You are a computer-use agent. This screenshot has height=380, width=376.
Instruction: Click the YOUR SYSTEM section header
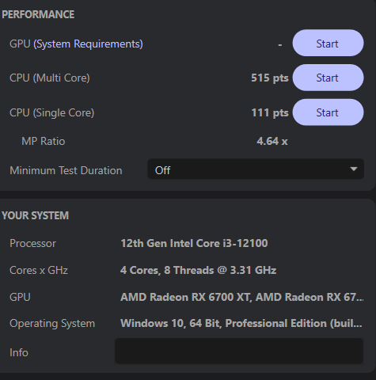coord(35,215)
